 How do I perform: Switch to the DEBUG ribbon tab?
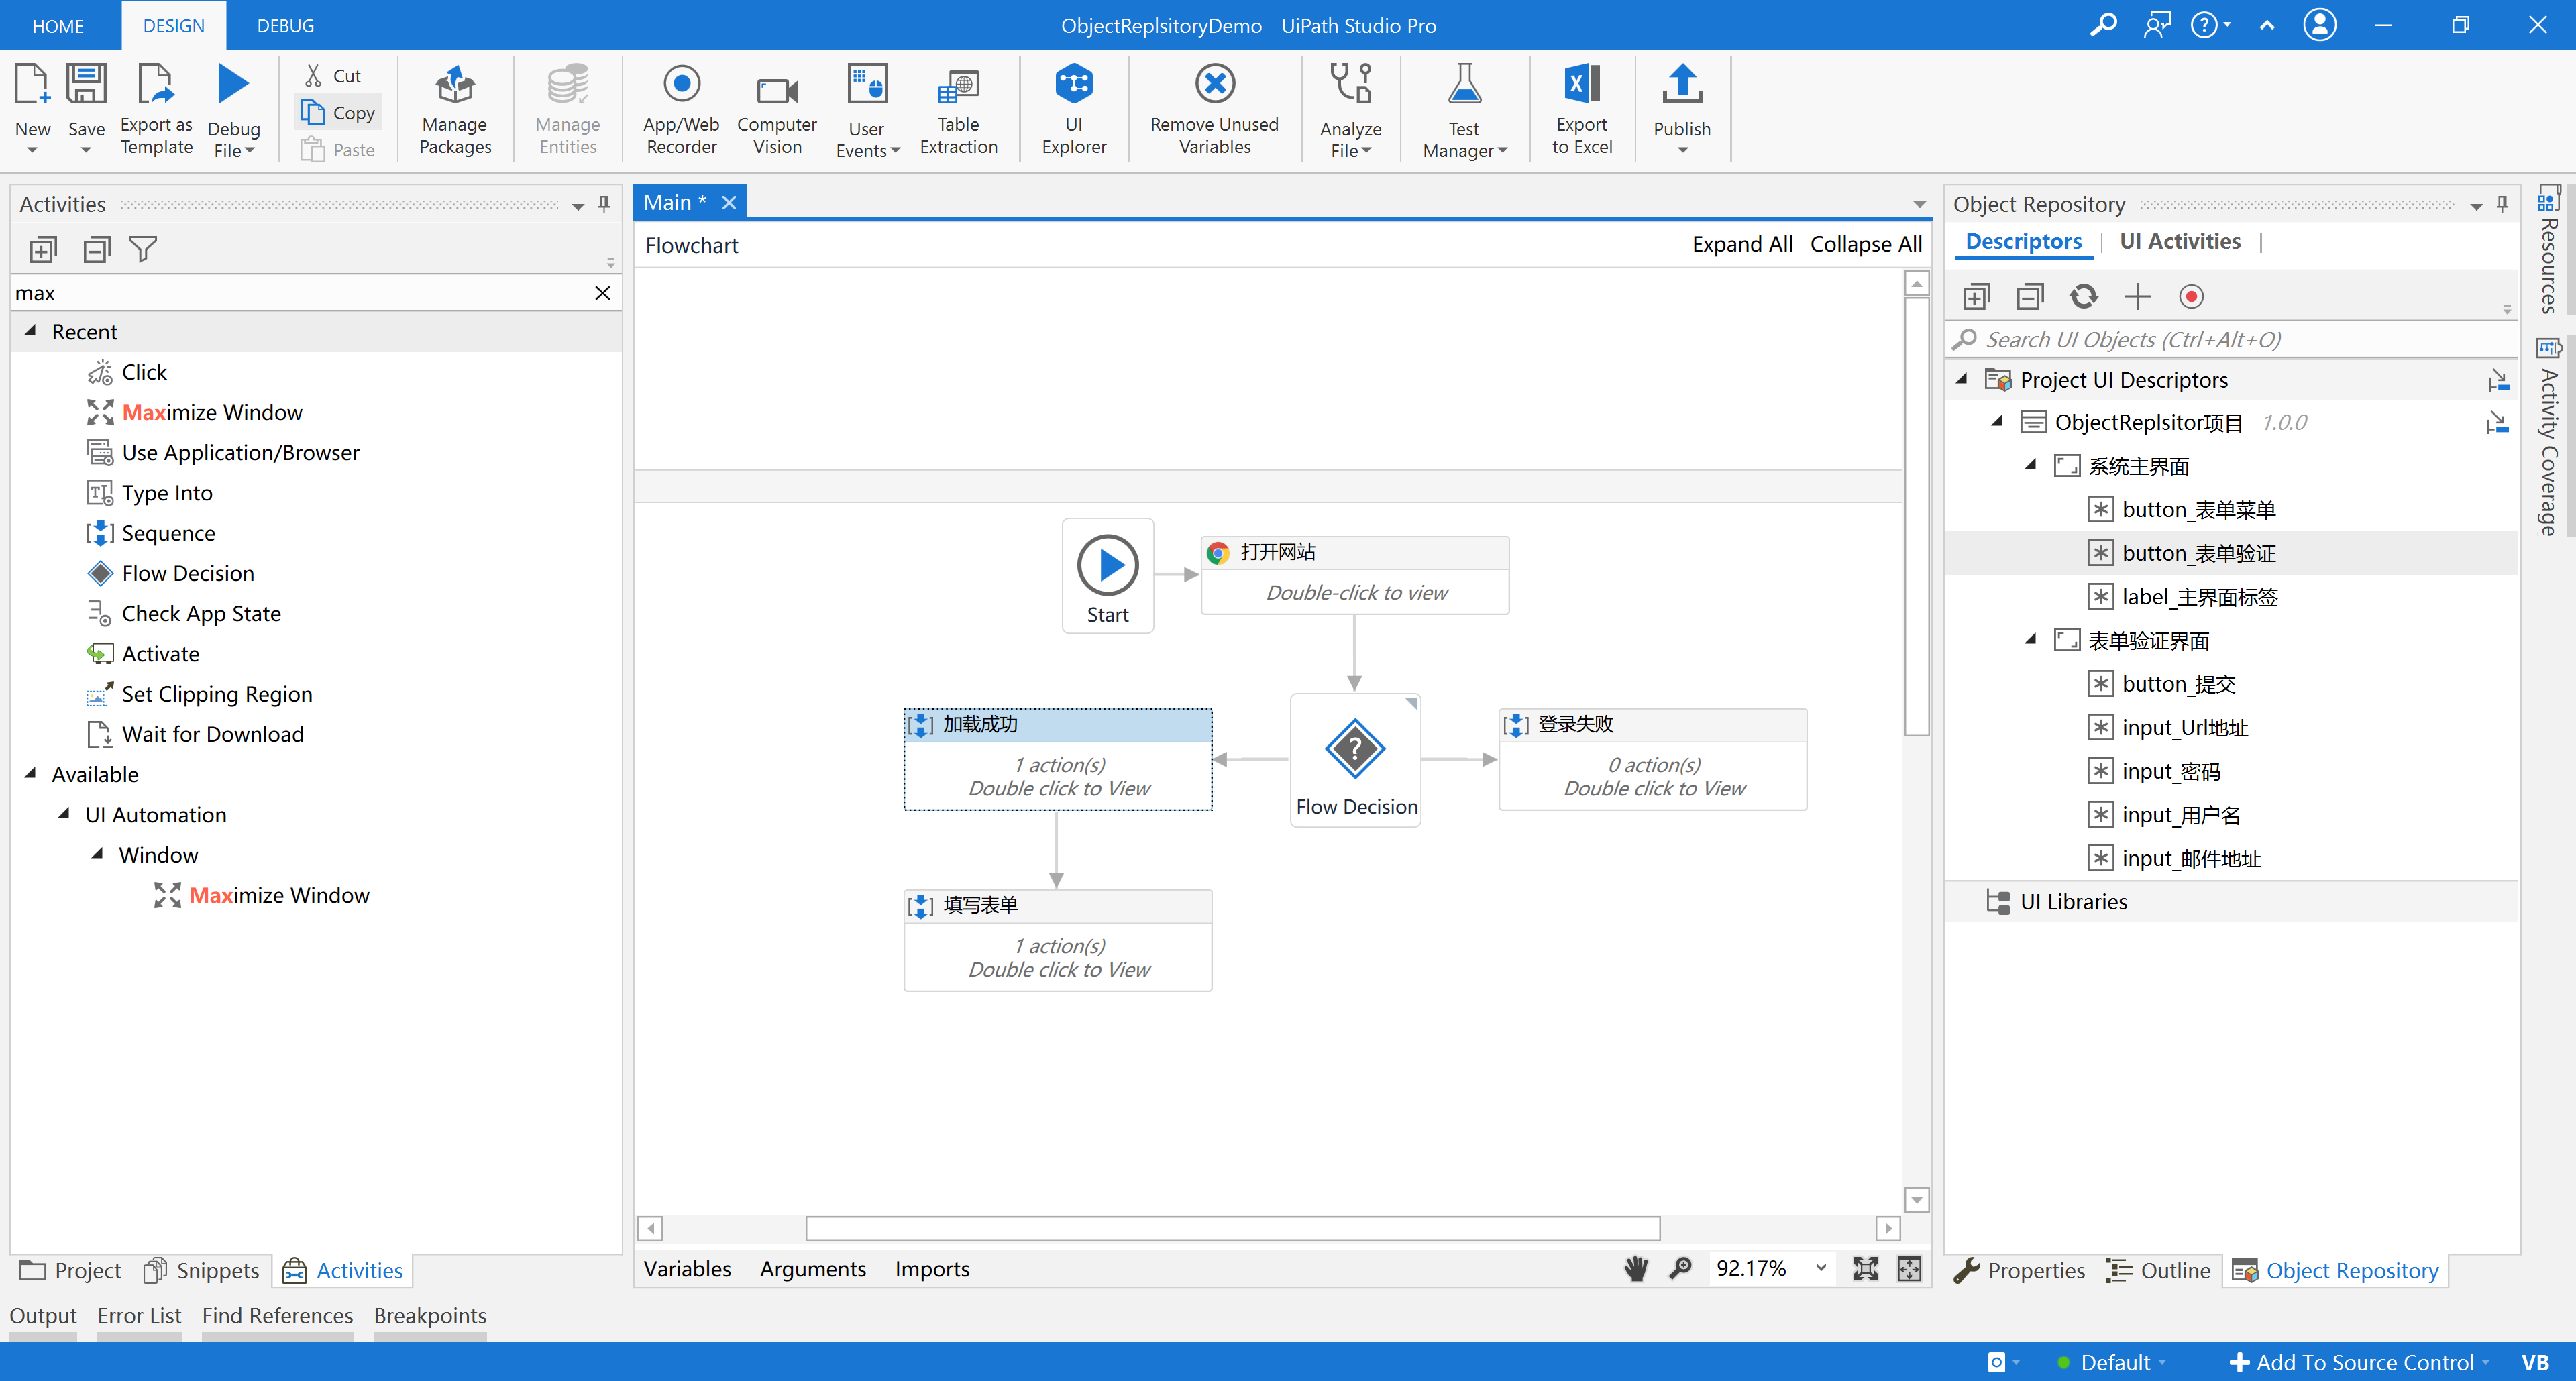click(x=284, y=25)
